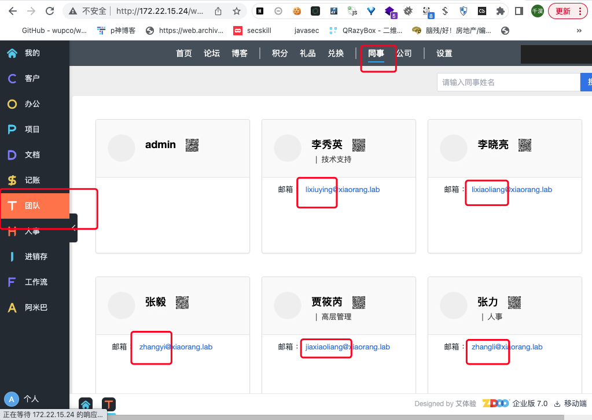The height and width of the screenshot is (420, 592).
Task: Show 贾筱芮's QR code
Action: click(x=359, y=302)
